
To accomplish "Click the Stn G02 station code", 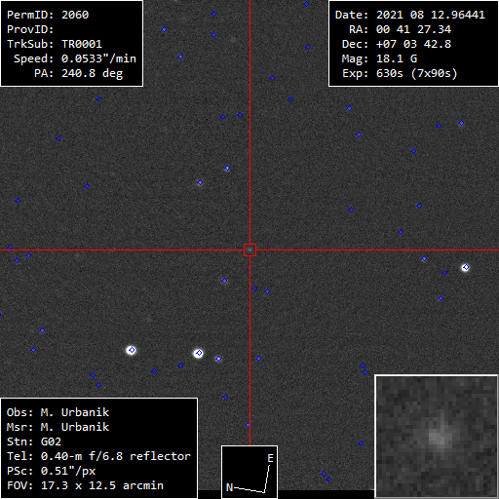I will point(34,441).
